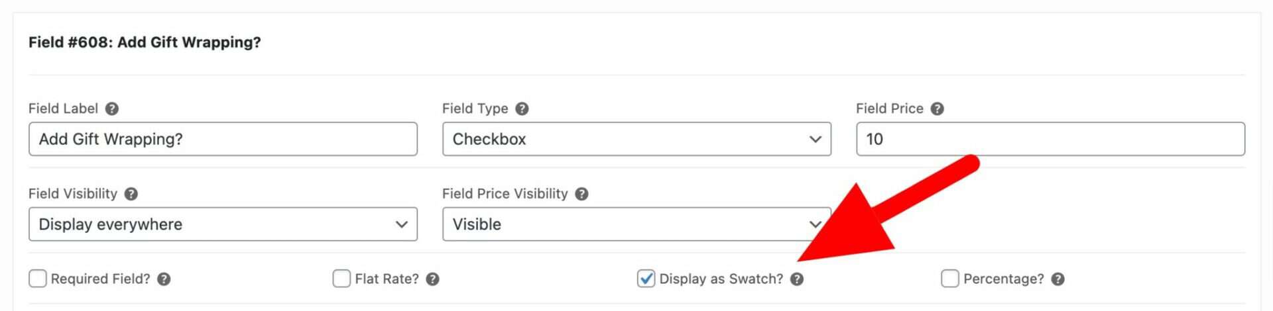Image resolution: width=1273 pixels, height=311 pixels.
Task: Tick the Flat Rate? checkbox
Action: point(341,279)
